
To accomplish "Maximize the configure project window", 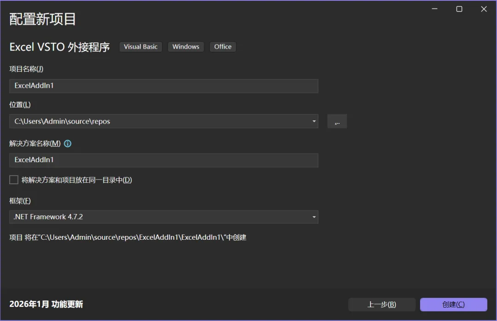I will pos(459,9).
